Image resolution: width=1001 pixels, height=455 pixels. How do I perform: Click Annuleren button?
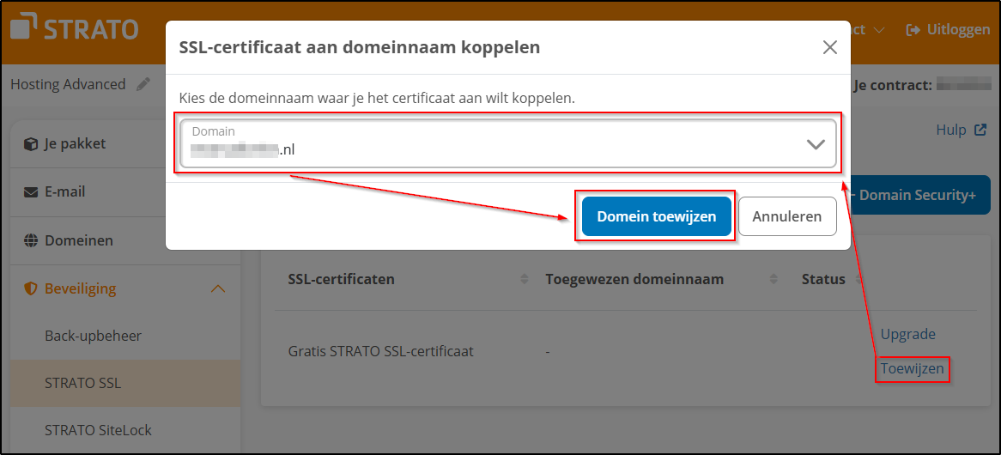pyautogui.click(x=787, y=216)
